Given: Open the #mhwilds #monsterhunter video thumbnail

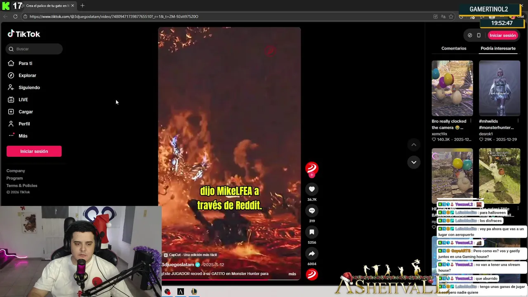Looking at the screenshot, I should coord(500,88).
